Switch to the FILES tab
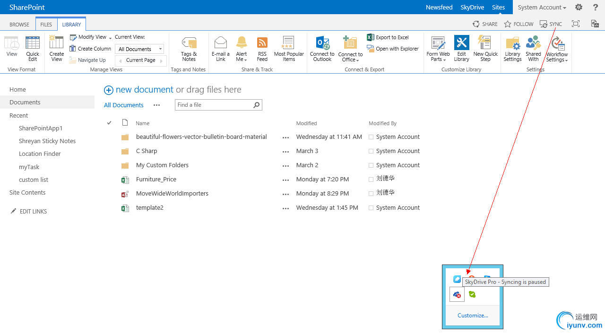The height and width of the screenshot is (333, 605). click(46, 24)
